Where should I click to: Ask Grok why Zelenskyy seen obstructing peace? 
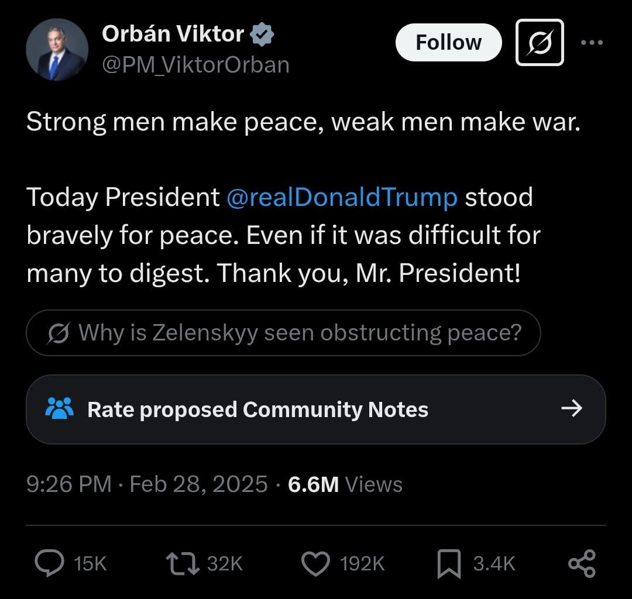point(283,333)
